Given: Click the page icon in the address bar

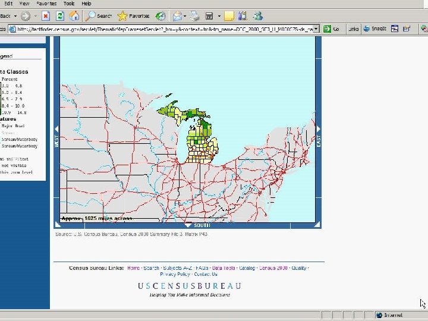Looking at the screenshot, I should point(12,29).
